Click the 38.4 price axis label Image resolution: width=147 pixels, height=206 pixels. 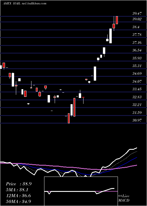[136, 27]
